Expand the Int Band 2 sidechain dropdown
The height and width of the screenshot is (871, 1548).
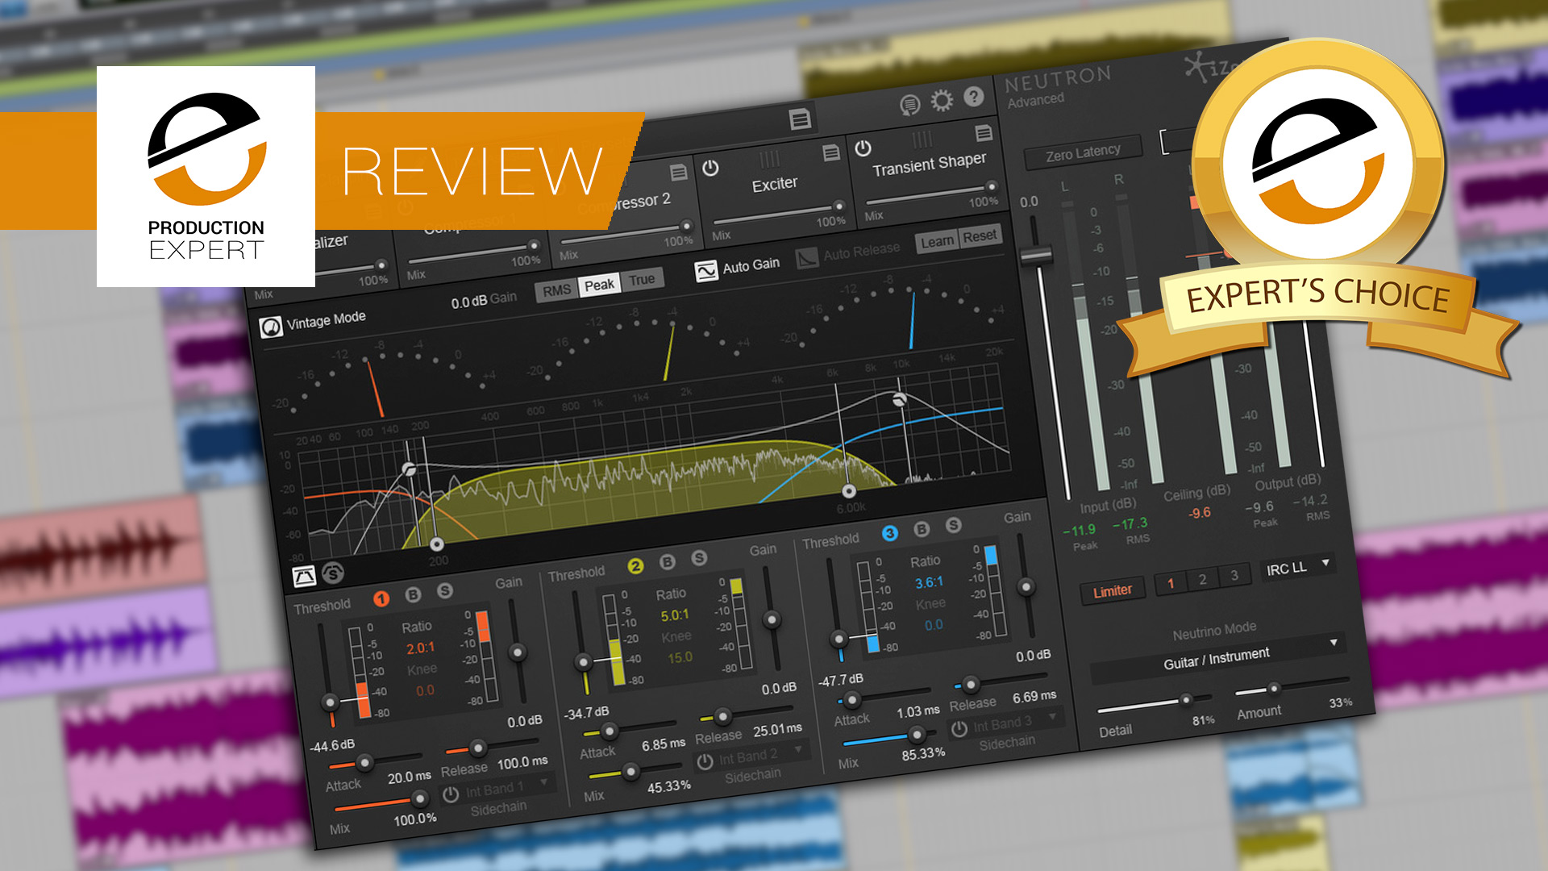click(x=798, y=749)
